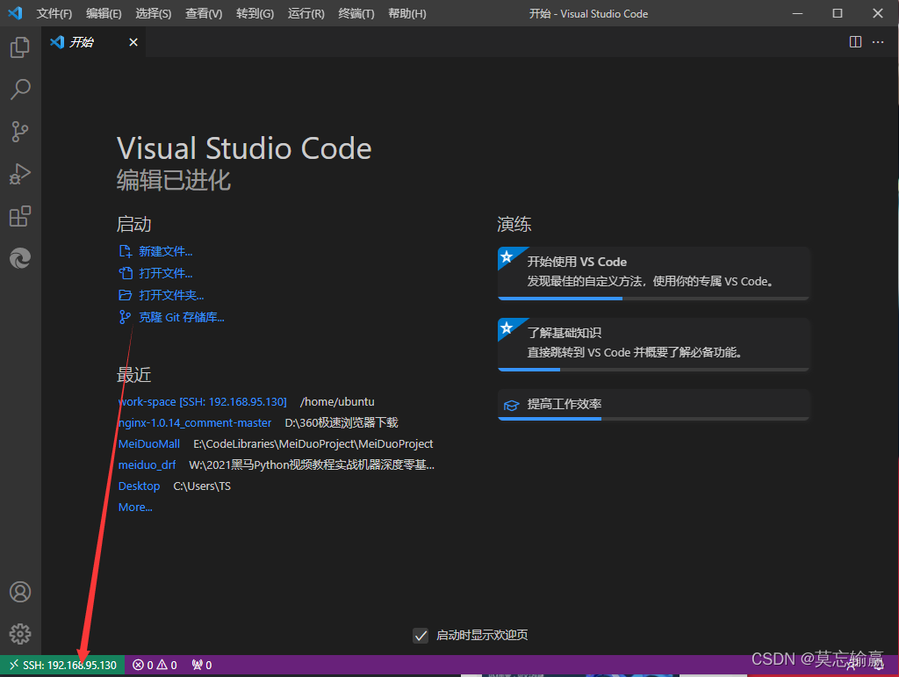
Task: Open the 查看(V) menu
Action: (x=204, y=13)
